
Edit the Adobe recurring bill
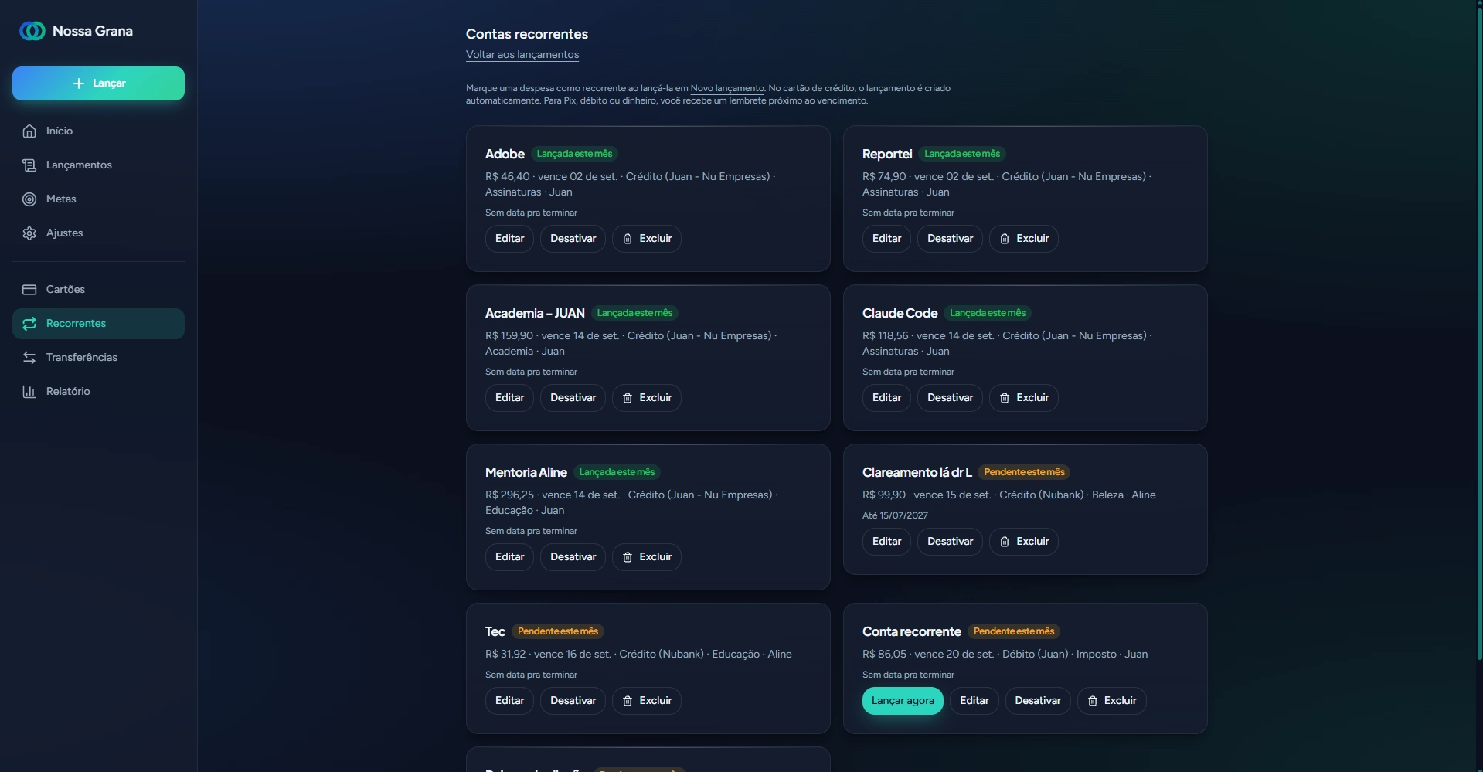509,239
